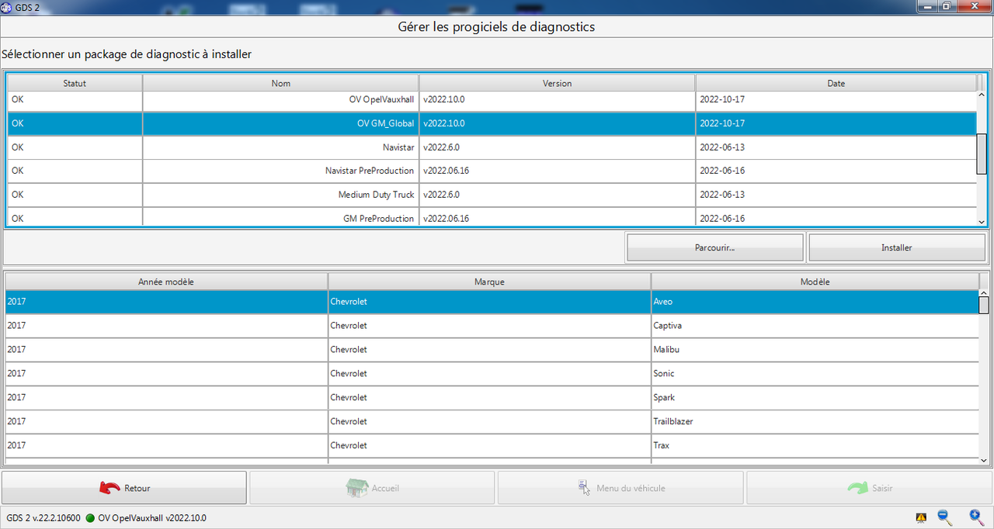Browse for package with Parcourir...
The image size is (994, 529).
pyautogui.click(x=715, y=247)
